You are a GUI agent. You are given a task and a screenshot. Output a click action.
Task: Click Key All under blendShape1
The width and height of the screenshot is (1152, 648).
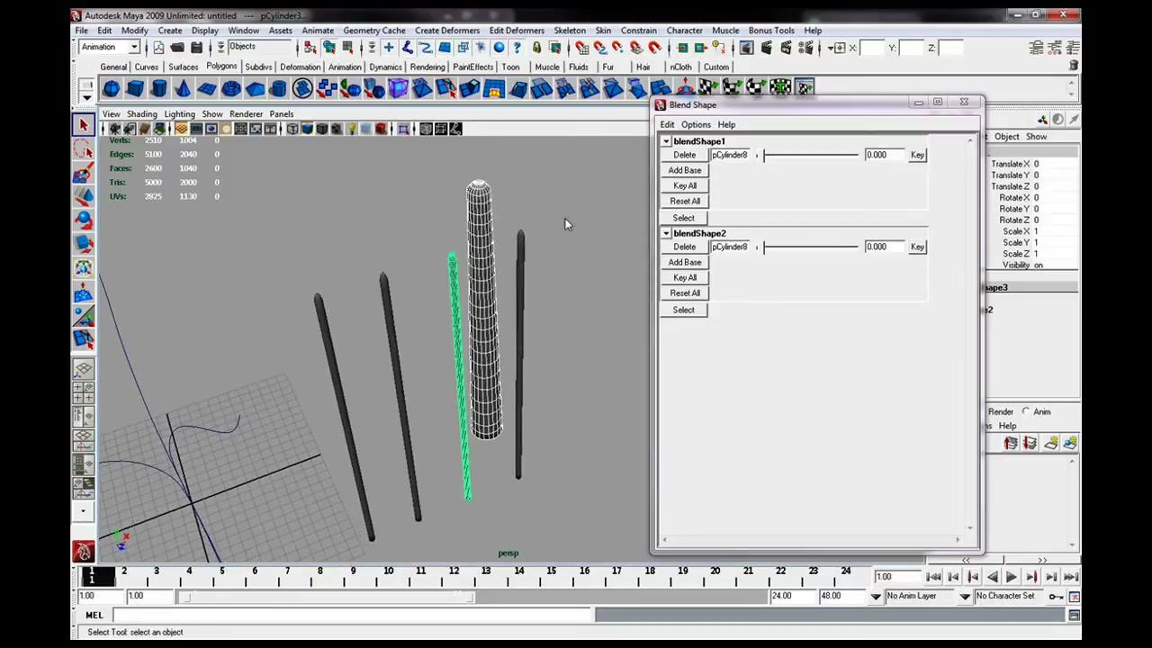(x=684, y=185)
